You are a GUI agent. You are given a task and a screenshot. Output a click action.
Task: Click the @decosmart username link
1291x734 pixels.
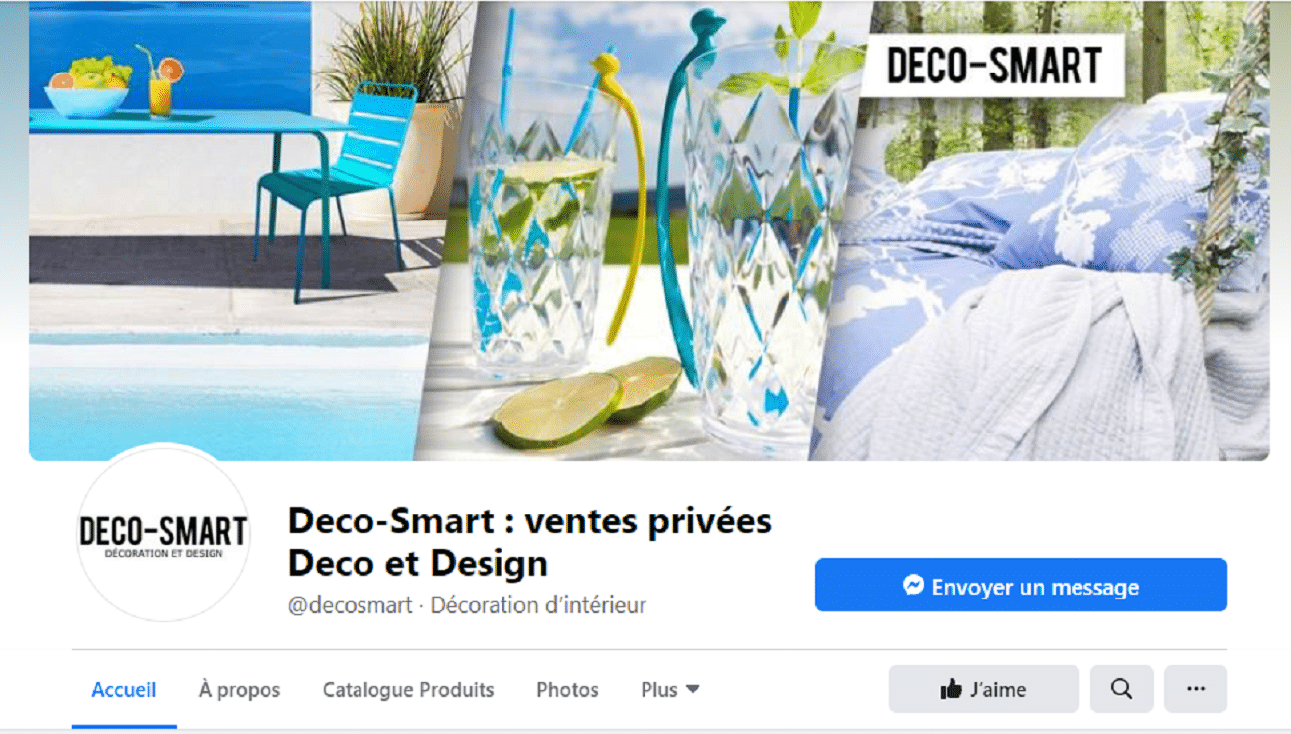pos(351,604)
